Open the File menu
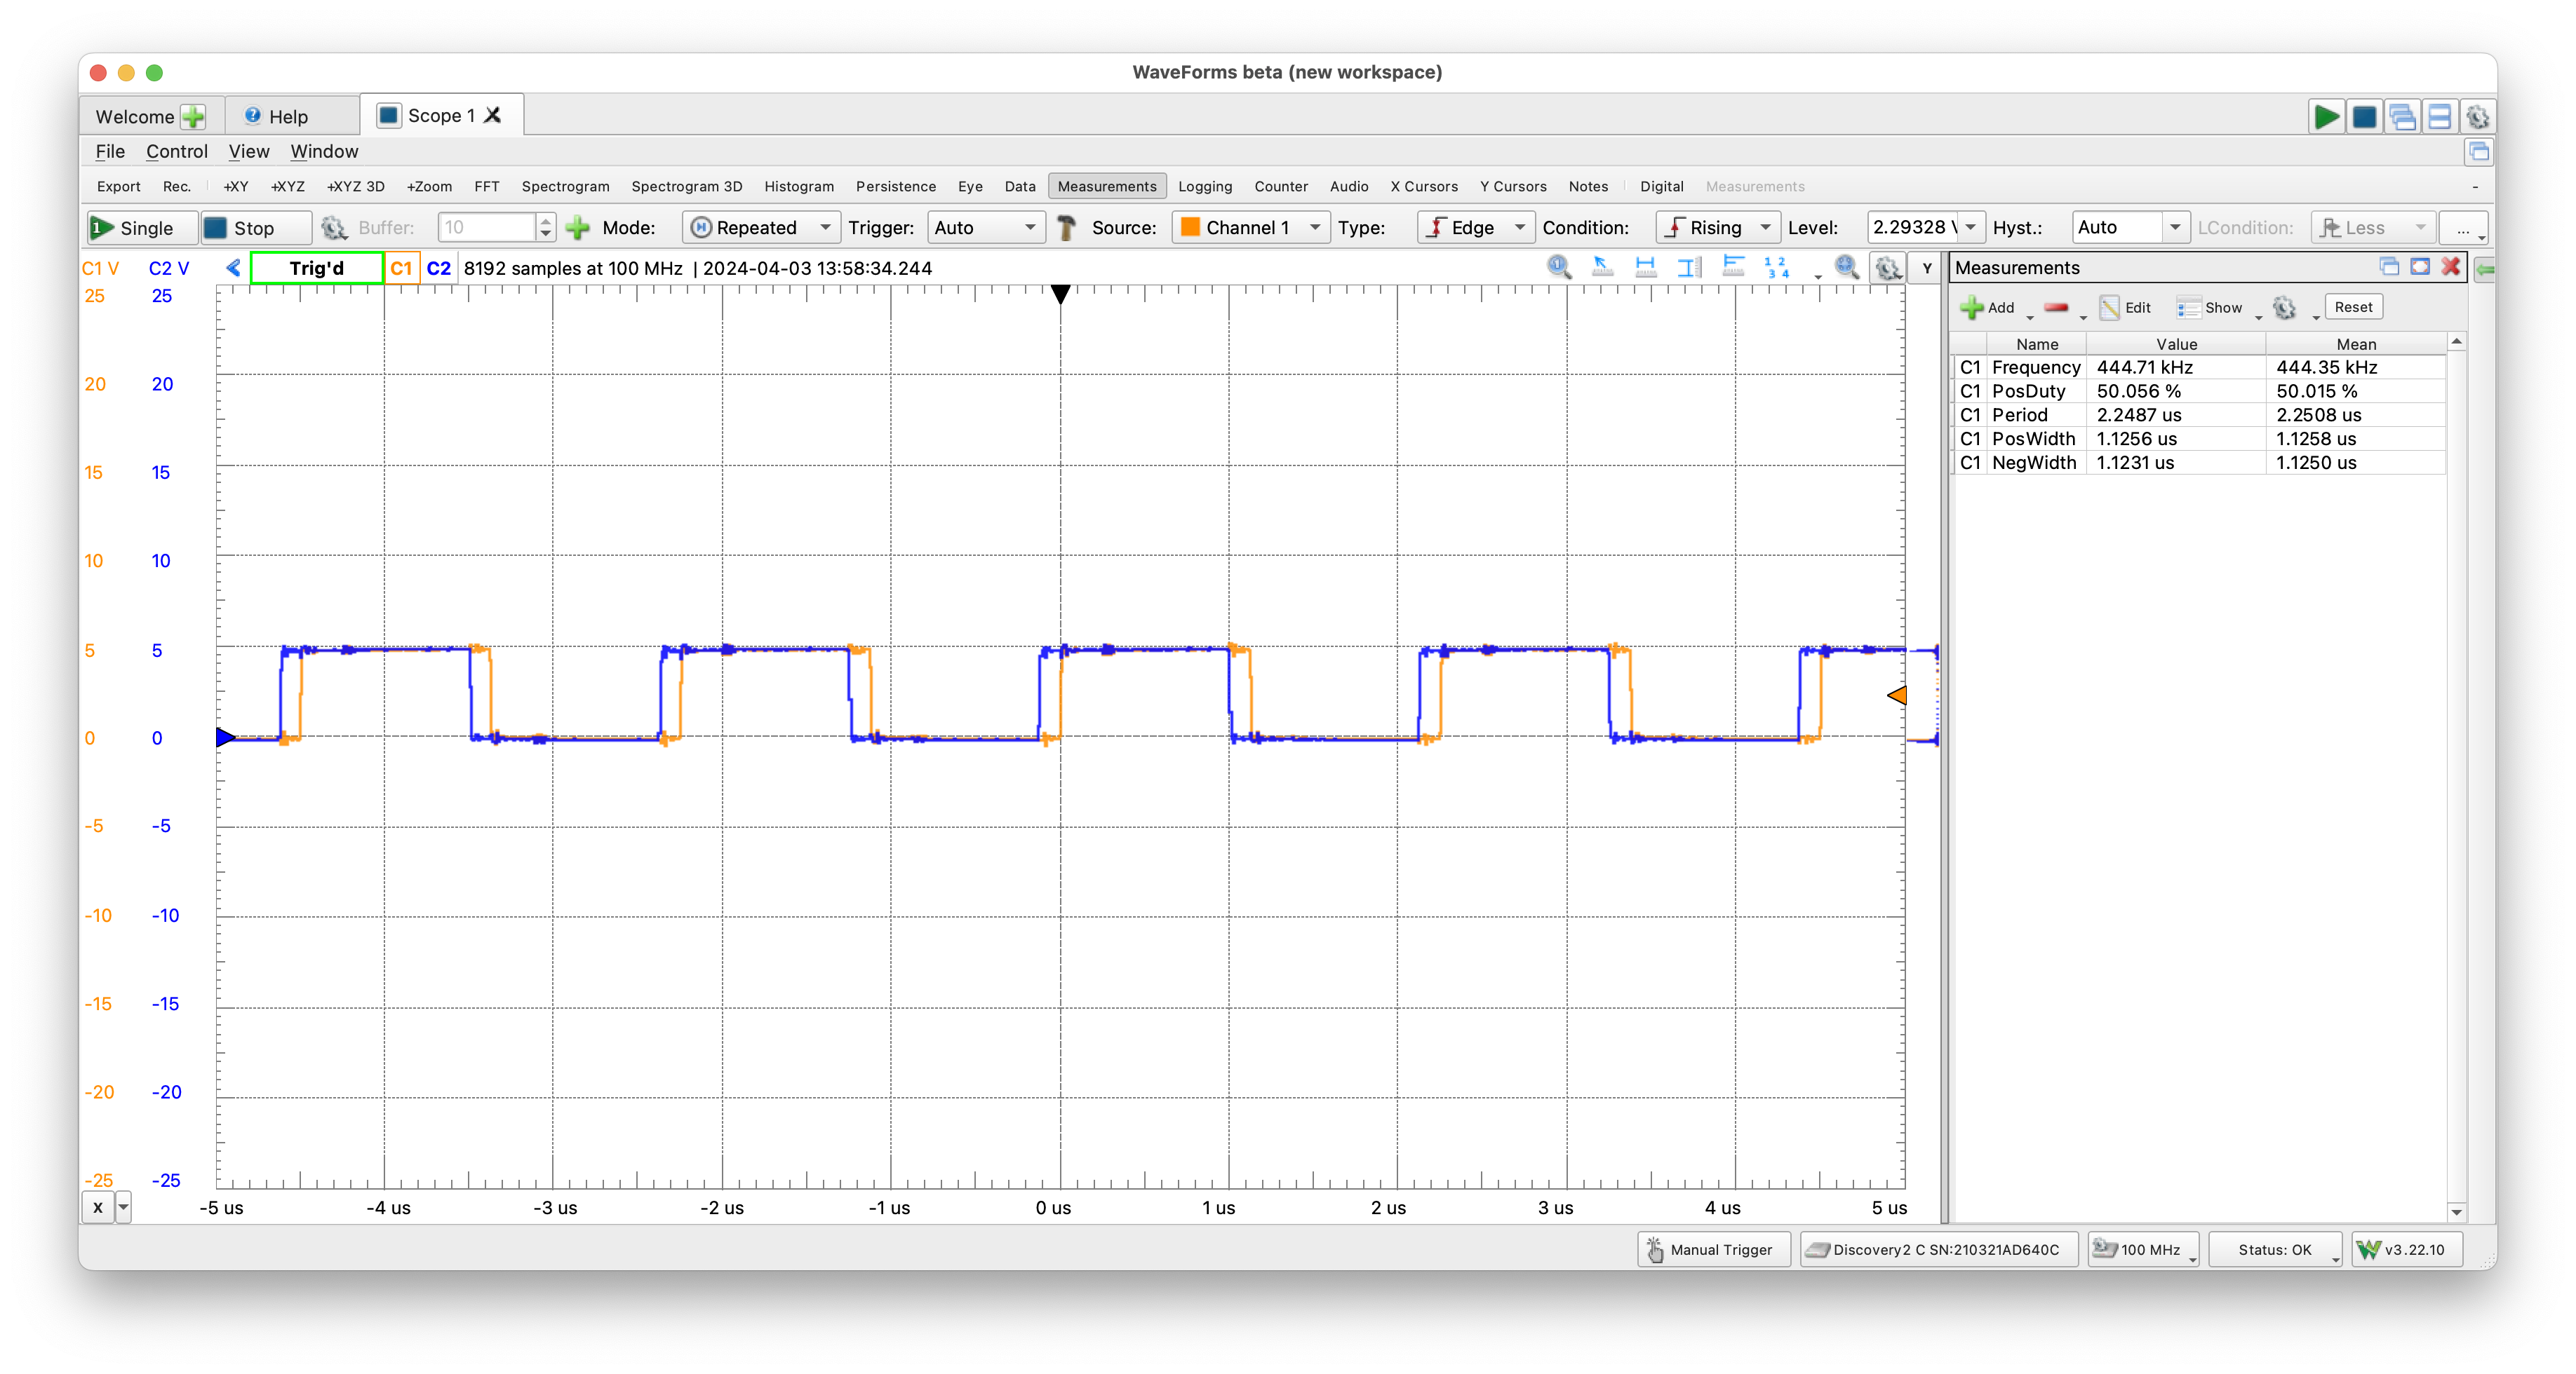 [110, 151]
